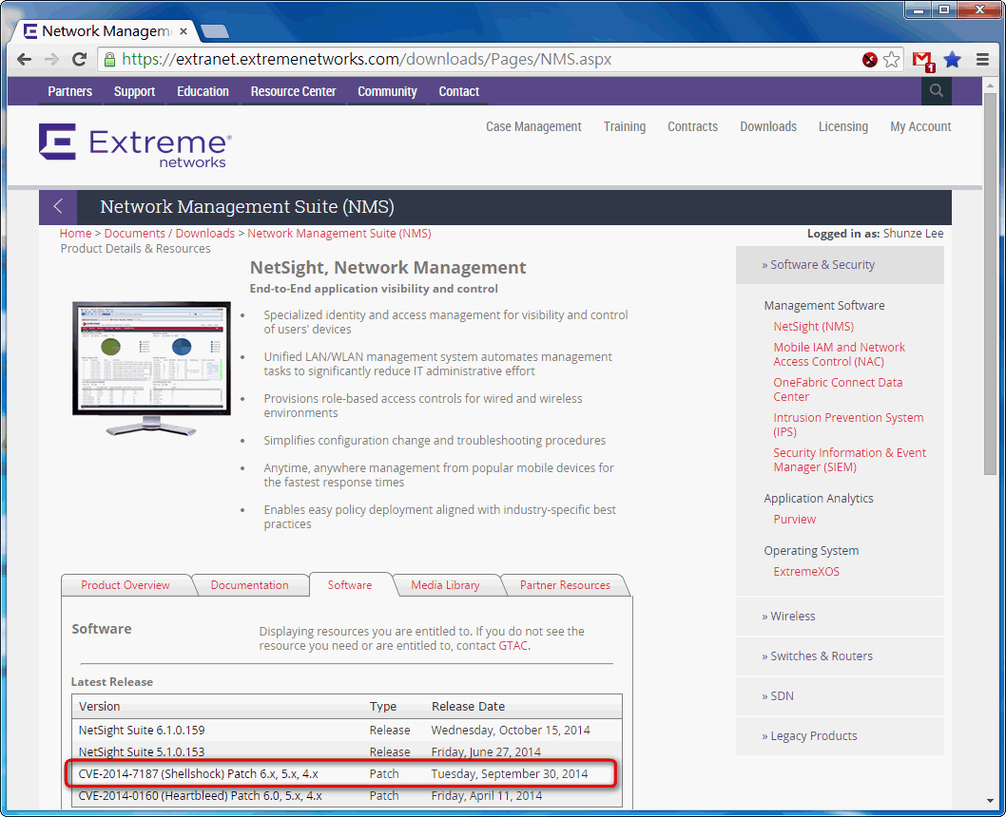Screen dimensions: 1006x817
Task: Switch to the Product Overview tab
Action: 126,585
